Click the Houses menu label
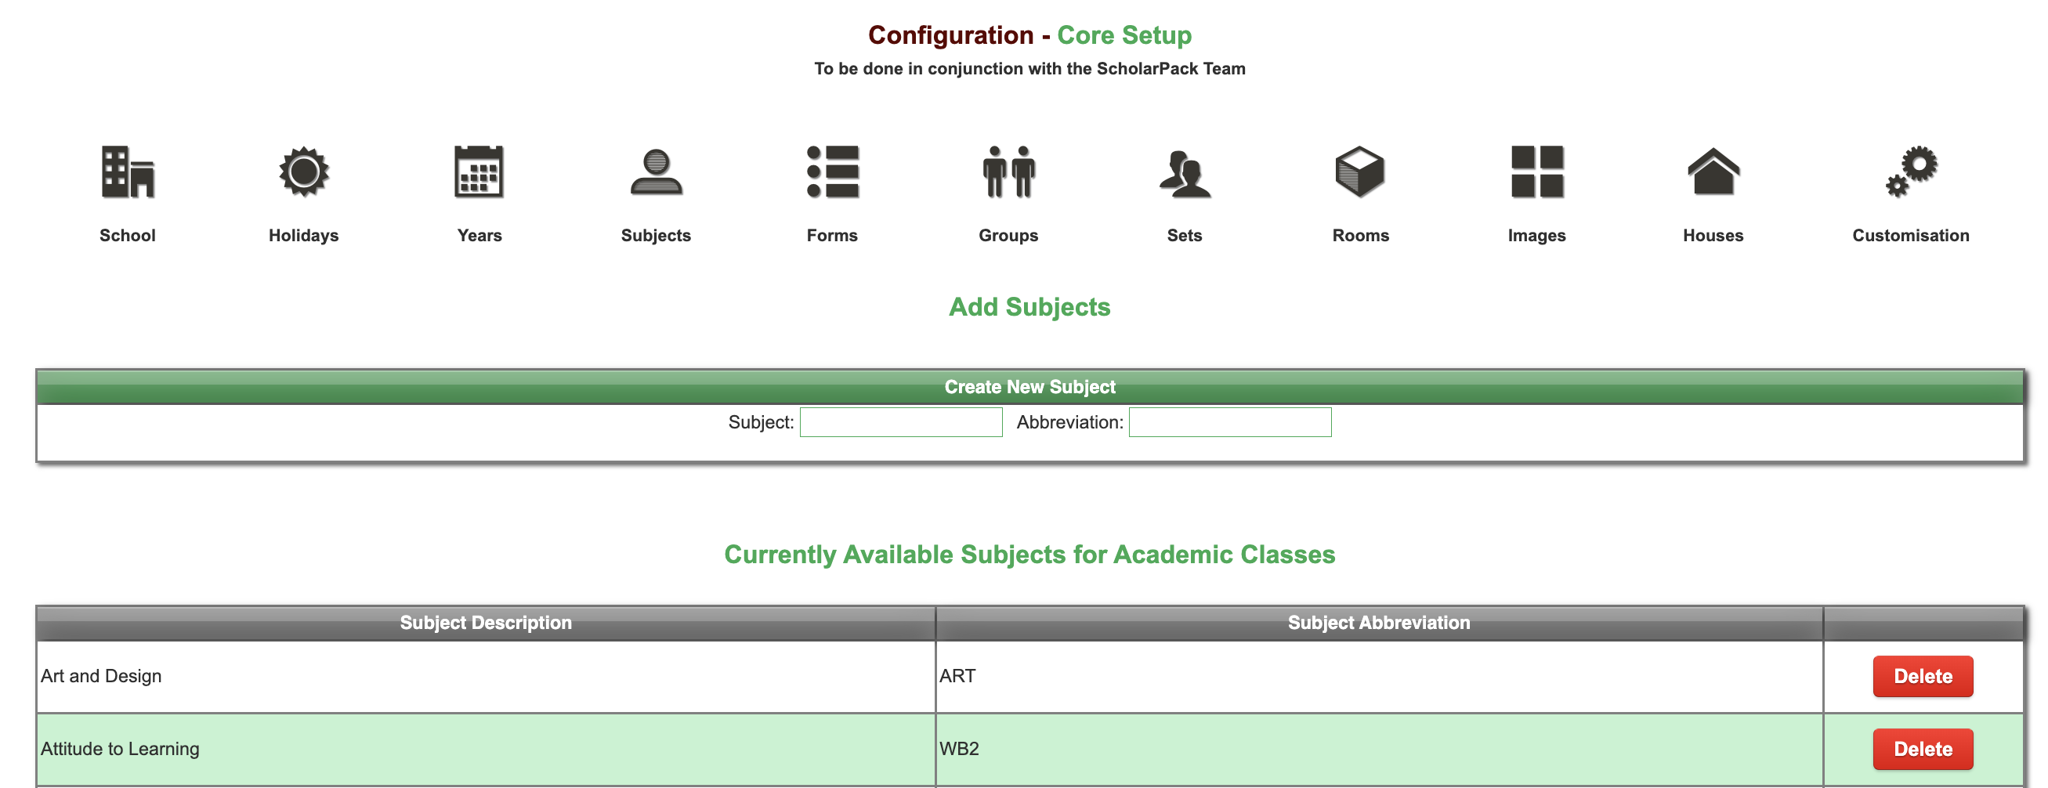 coord(1713,235)
